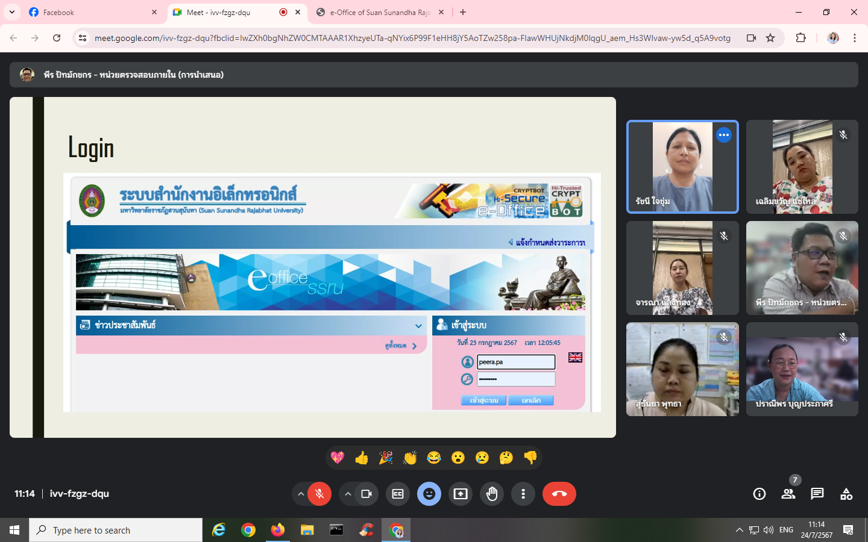
Task: Turn on closed captions
Action: (398, 494)
